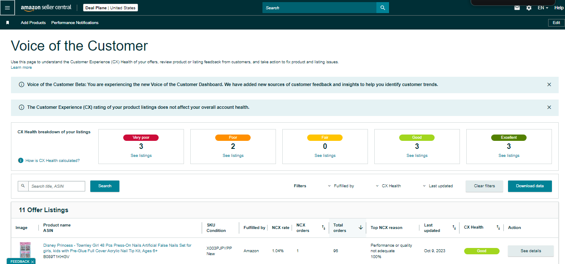Click See details for Disney Princess listing
Screen dimensions: 565x264
pos(530,251)
